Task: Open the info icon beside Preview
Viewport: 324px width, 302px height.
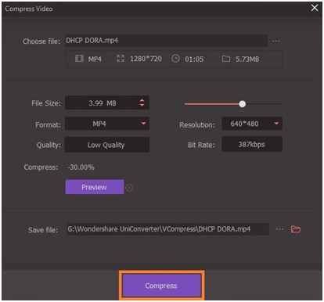Action: click(129, 188)
